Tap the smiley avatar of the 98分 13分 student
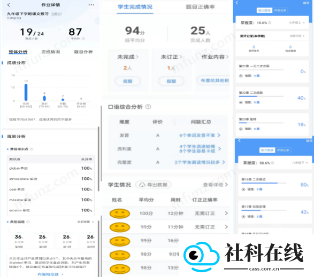Image resolution: width=314 pixels, height=277 pixels. tap(120, 269)
